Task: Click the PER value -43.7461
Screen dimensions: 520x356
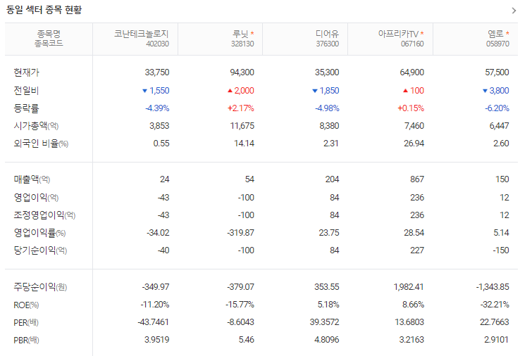Action: 153,322
